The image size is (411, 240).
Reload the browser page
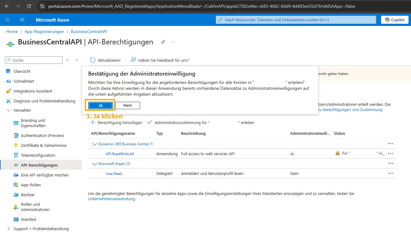pyautogui.click(x=29, y=6)
